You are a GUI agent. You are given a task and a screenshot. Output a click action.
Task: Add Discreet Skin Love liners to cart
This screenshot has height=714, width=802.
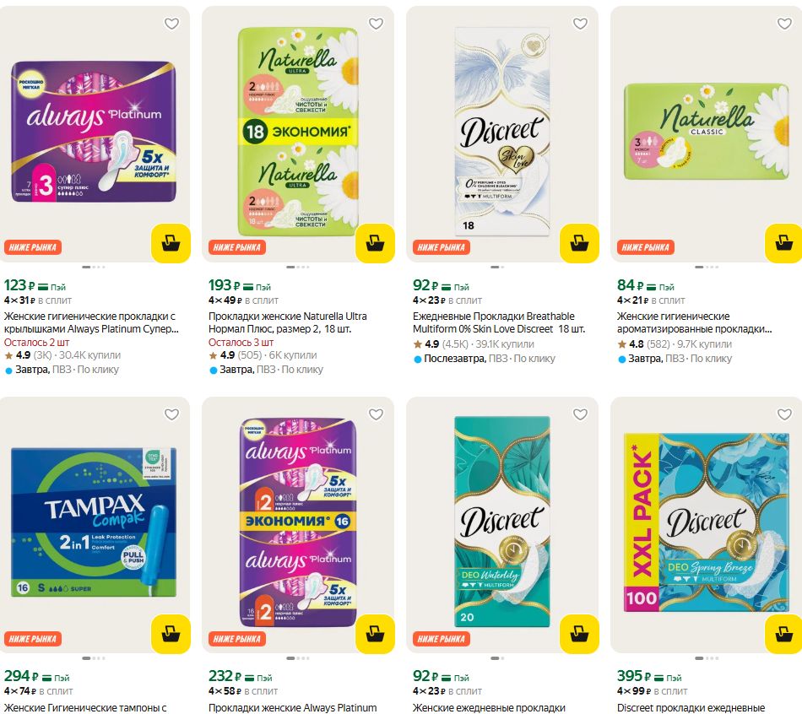[579, 243]
